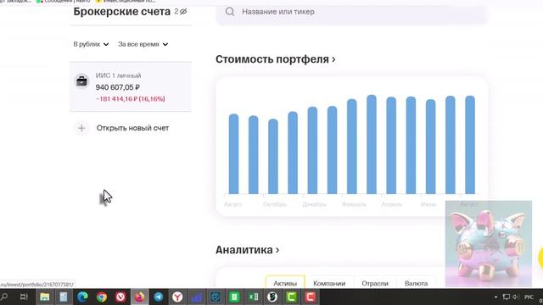The image size is (543, 305).
Task: Open Yandex Browser from the taskbar
Action: (177, 297)
